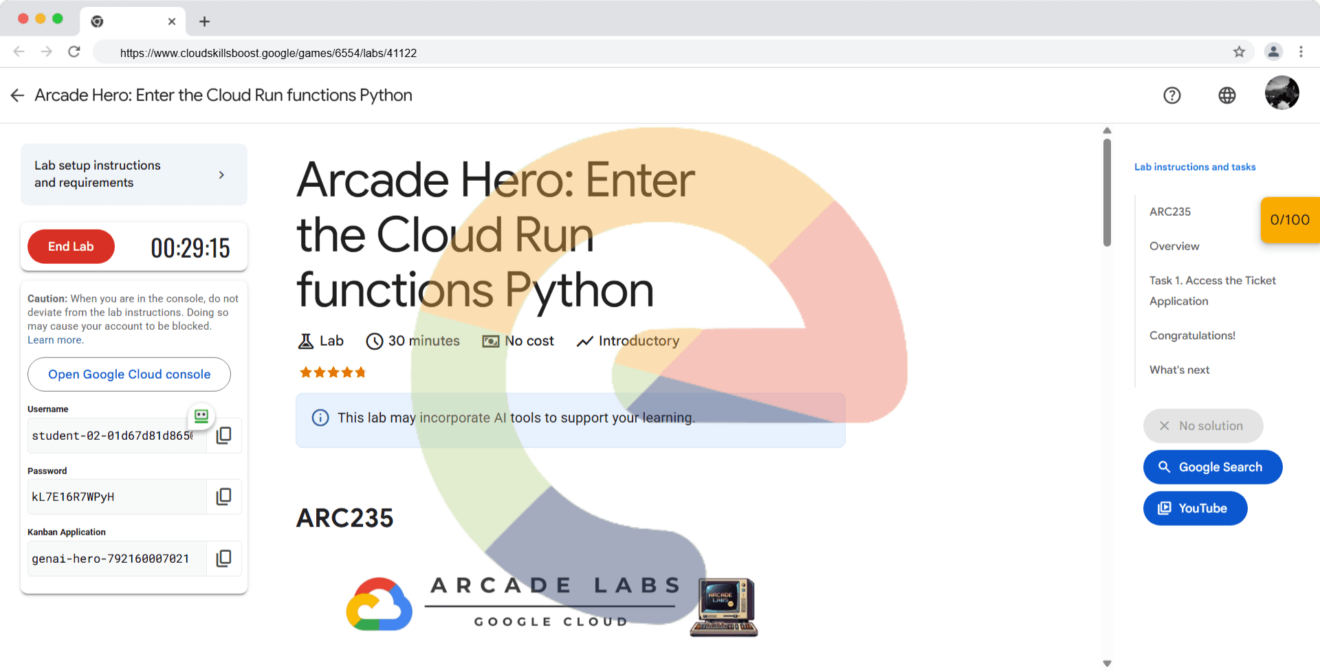Click the page vertical scrollbar thumb
1320x670 pixels.
[1107, 192]
